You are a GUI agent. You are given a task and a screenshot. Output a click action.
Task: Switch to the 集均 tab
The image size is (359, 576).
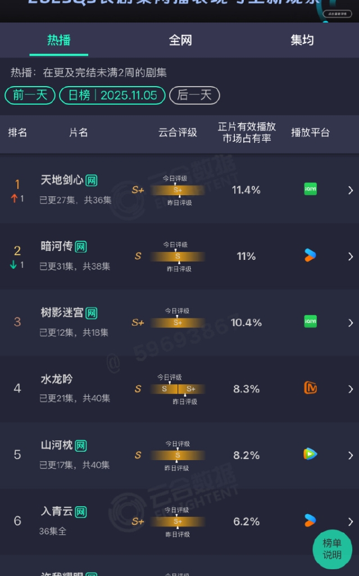[x=302, y=40]
